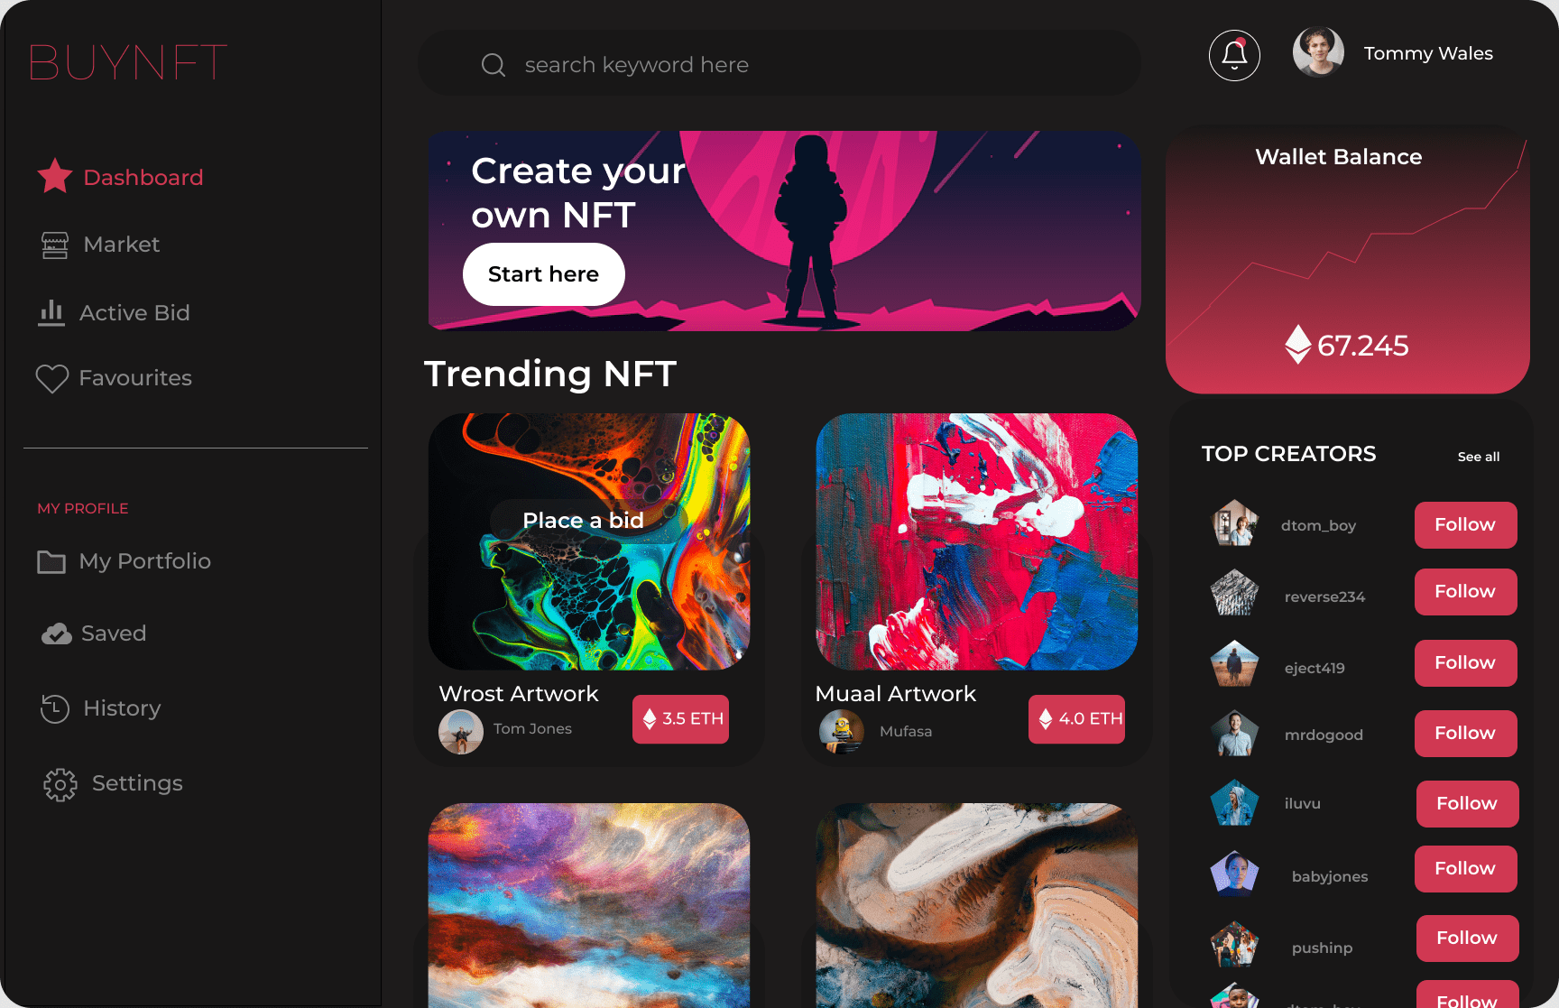Click babyjones avatar in Top Creators

[x=1234, y=873]
